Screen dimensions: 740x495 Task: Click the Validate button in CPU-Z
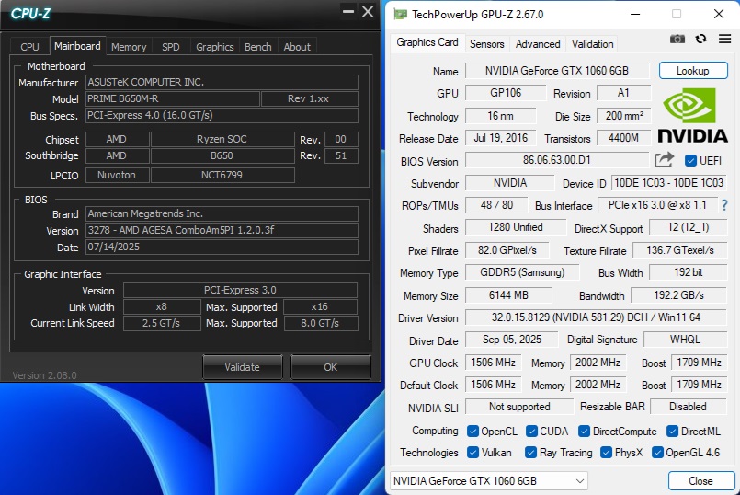click(x=242, y=367)
